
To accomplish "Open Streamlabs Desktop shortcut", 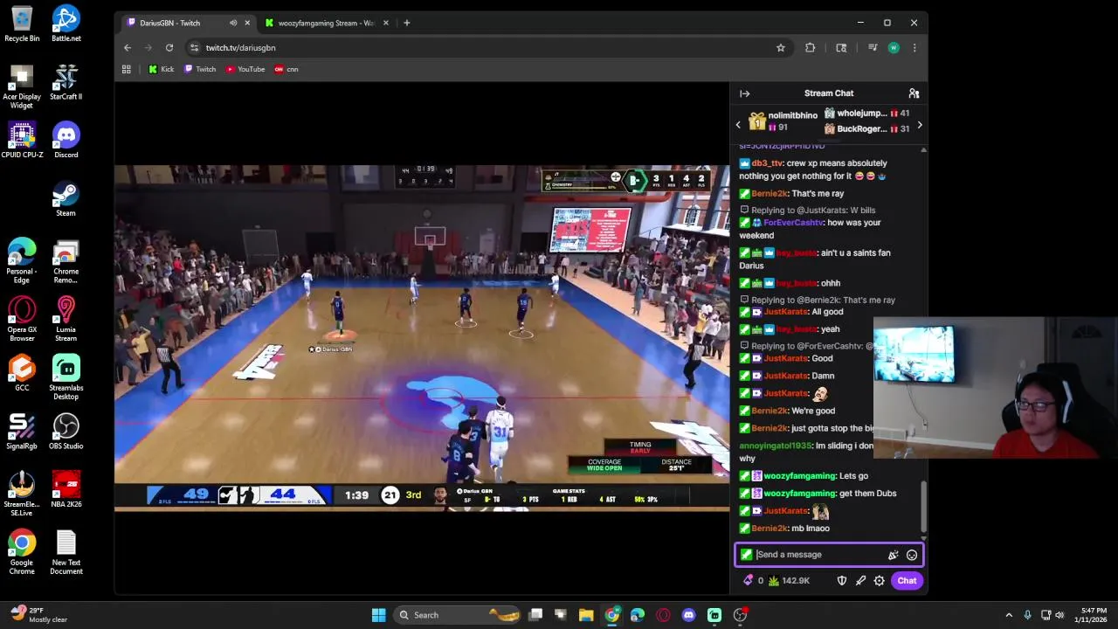I will [66, 377].
